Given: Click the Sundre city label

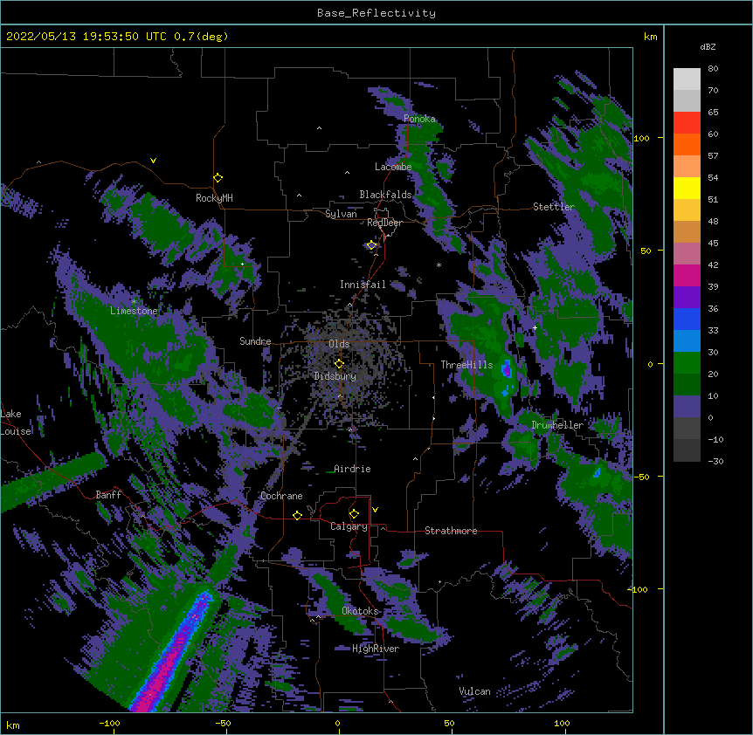Looking at the screenshot, I should click(x=255, y=341).
